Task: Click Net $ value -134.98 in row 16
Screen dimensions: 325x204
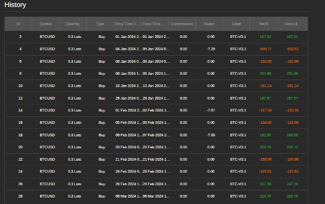Action: tap(265, 123)
